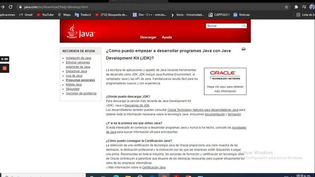This screenshot has height=177, width=315.
Task: Open Eliminar versiones anteriores de Java link
Action: 78,64
